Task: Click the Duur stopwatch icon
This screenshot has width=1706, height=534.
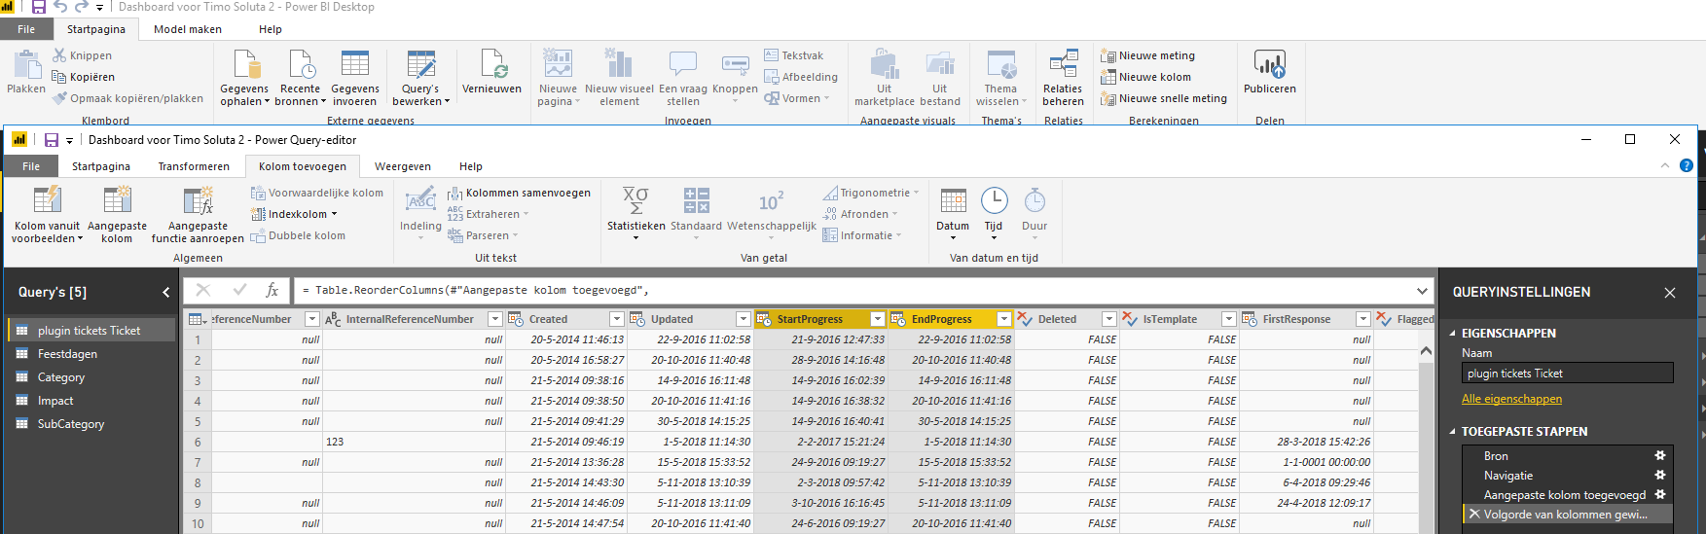Action: [1034, 200]
